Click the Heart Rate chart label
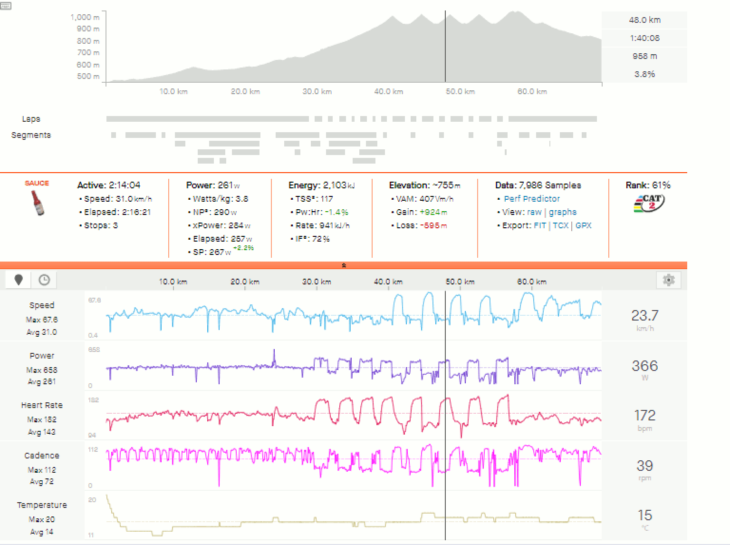Image resolution: width=730 pixels, height=545 pixels. (42, 405)
